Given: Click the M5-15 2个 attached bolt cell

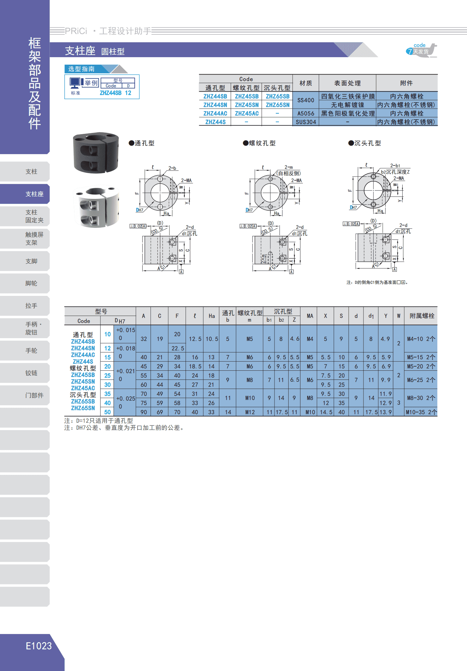Looking at the screenshot, I should pos(421,357).
